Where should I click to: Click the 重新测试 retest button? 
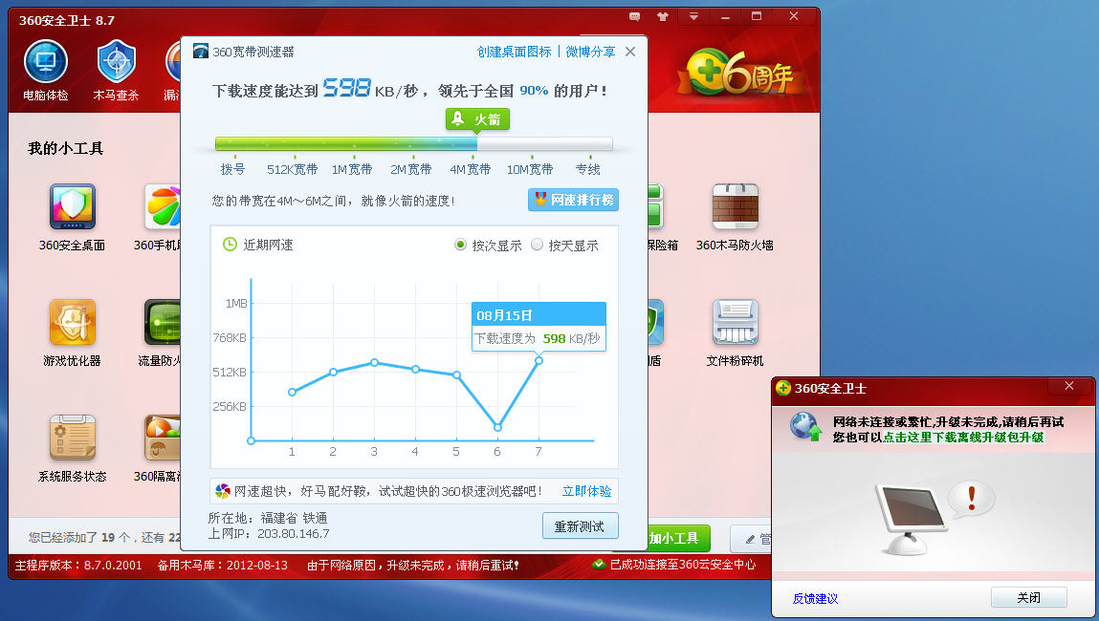580,525
